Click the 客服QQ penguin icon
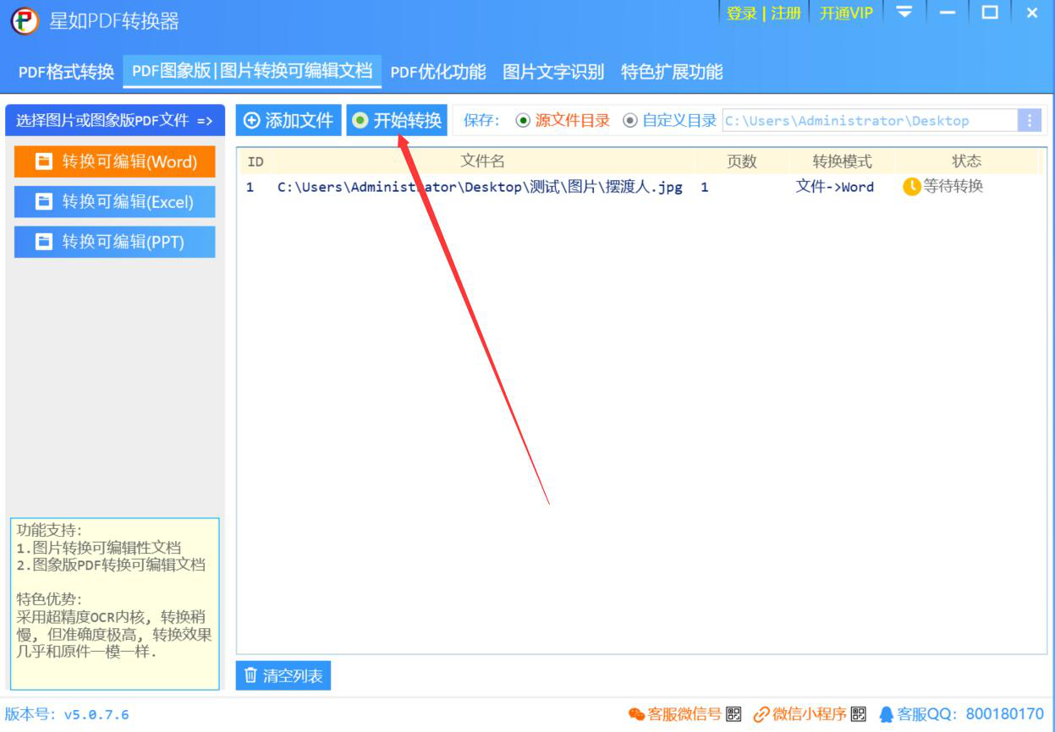 tap(887, 714)
